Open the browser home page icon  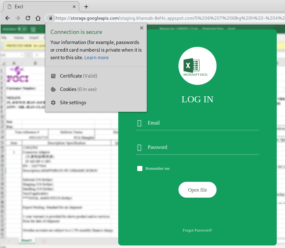tap(38, 18)
